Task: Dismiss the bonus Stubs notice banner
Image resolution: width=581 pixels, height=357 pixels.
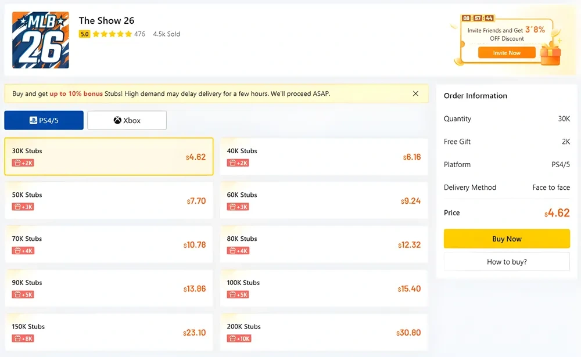Action: [x=415, y=93]
